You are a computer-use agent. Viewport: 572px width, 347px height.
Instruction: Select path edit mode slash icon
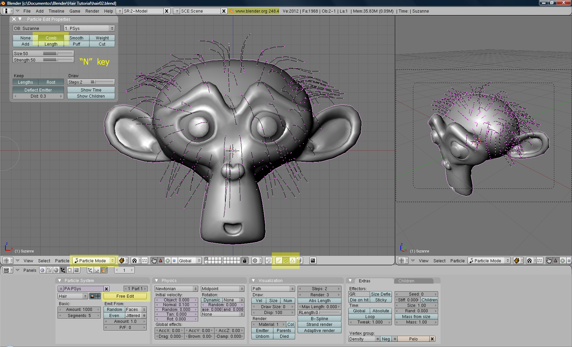coord(279,261)
